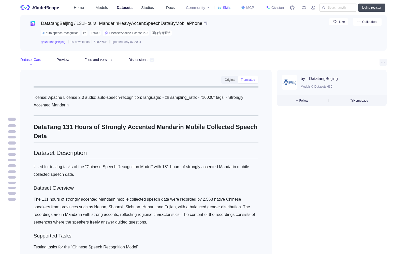
Task: Click the license badge icon
Action: 106,33
